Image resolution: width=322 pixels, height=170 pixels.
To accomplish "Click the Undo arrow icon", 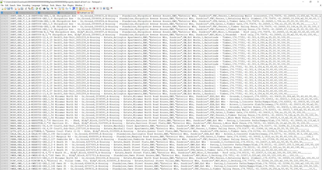I will point(36,8).
